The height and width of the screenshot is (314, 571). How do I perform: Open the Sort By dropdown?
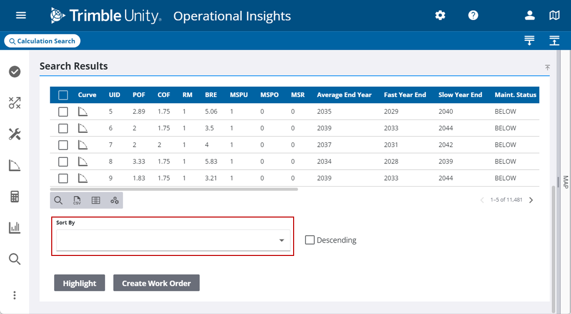173,240
